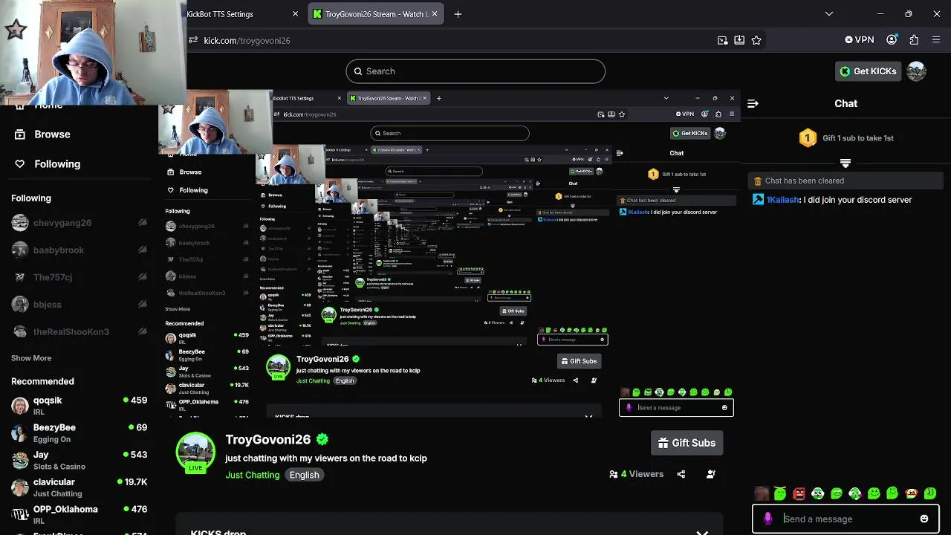The width and height of the screenshot is (951, 535).
Task: Click the outermost purple microphone icon in message box
Action: pos(768,519)
